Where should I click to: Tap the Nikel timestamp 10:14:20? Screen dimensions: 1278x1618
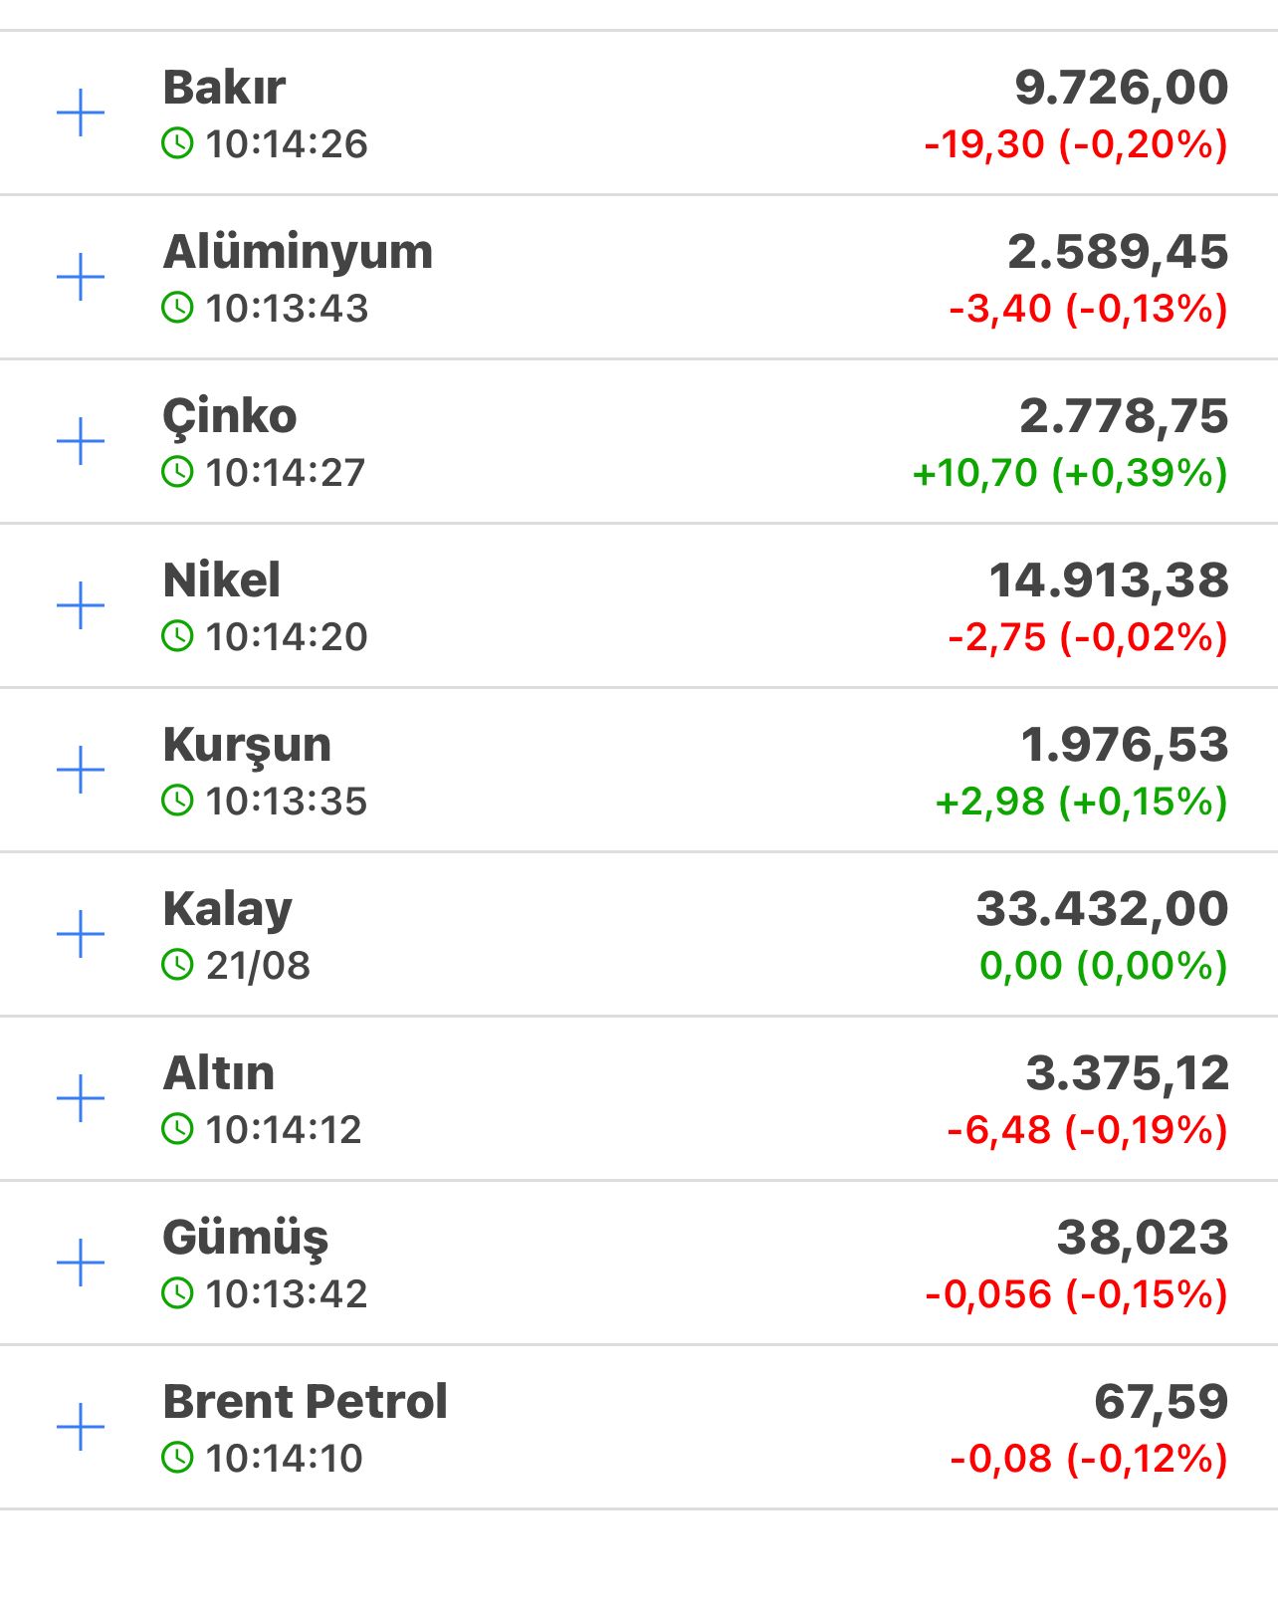click(x=287, y=637)
